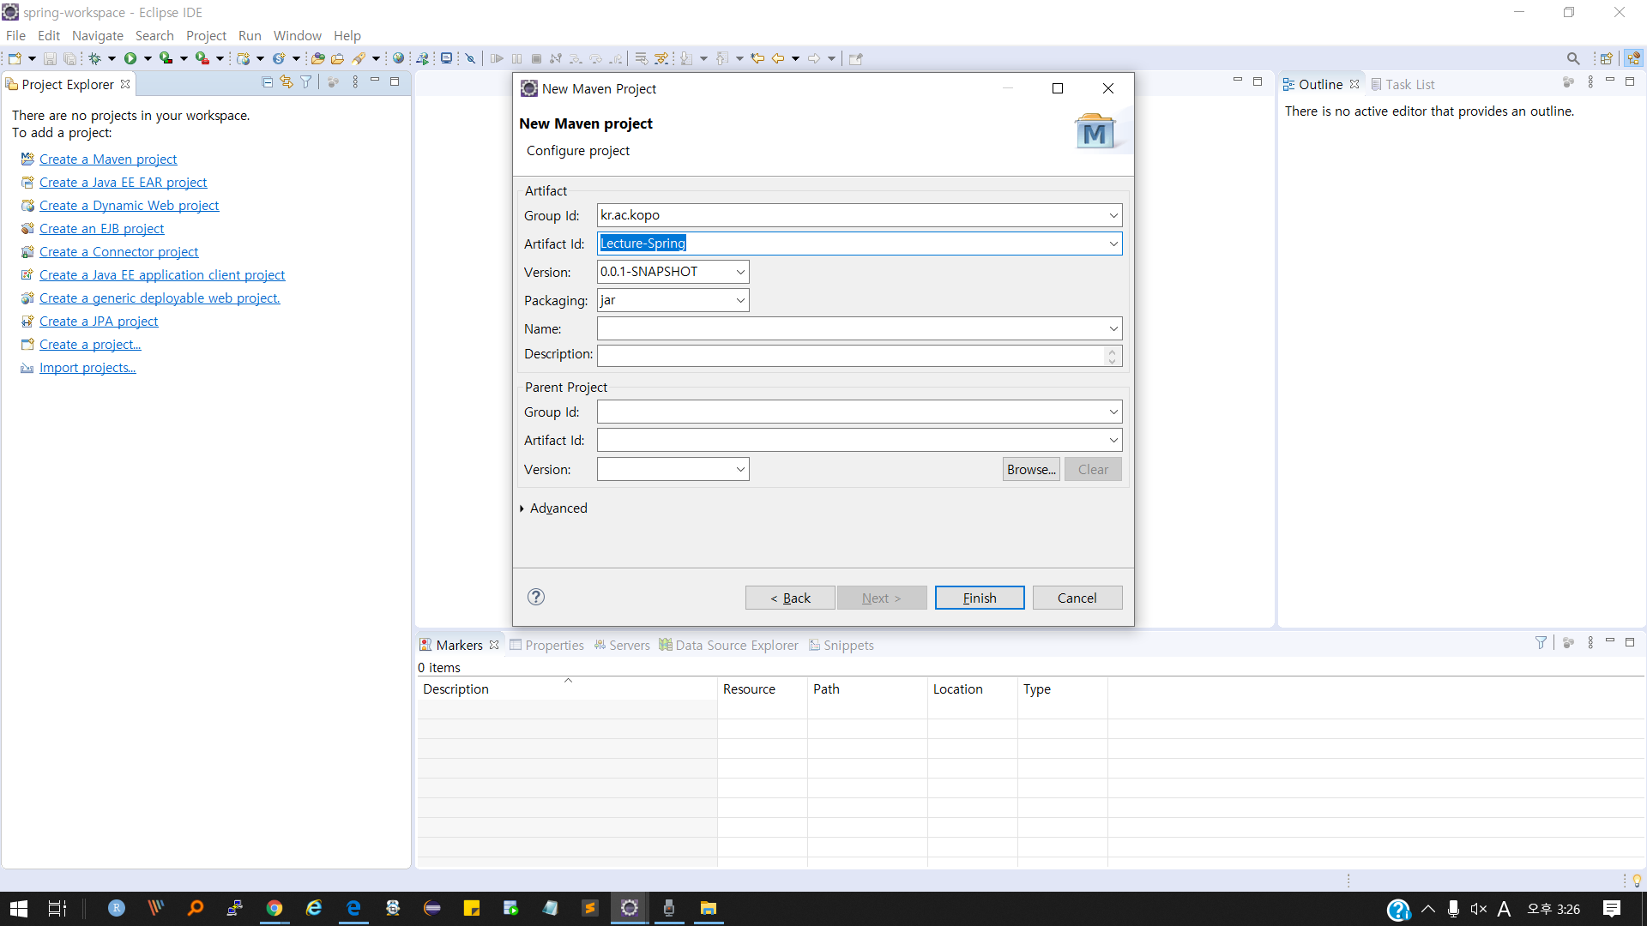Click the Coverage launch toolbar icon
This screenshot has width=1647, height=926.
coord(166,58)
